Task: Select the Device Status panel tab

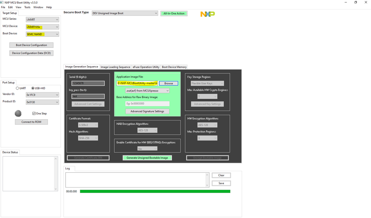Action: click(x=10, y=152)
